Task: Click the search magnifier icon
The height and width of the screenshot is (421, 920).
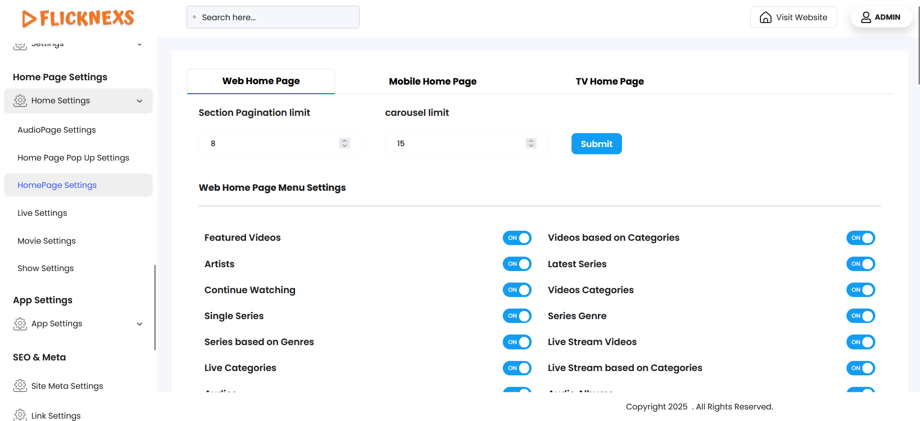Action: [x=195, y=17]
